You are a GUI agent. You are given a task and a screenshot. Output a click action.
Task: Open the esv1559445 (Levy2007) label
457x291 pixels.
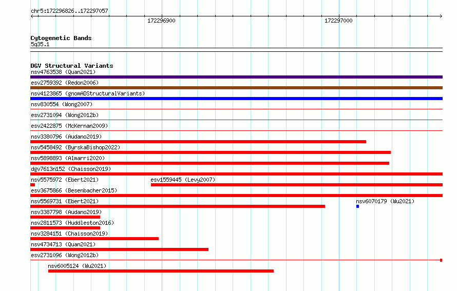(x=183, y=180)
